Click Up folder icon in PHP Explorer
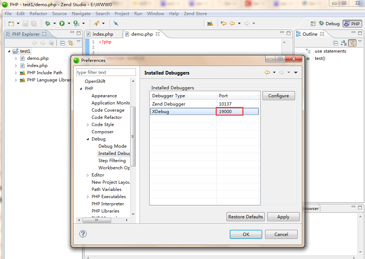Image resolution: width=365 pixels, height=259 pixels. pos(52,43)
